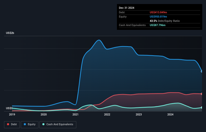The width and height of the screenshot is (206, 132).
Task: Click the 43.5% Debt/Equity Ratio text
Action: pos(165,21)
